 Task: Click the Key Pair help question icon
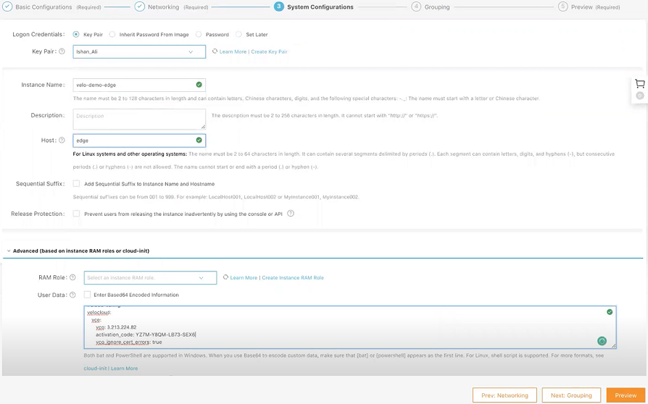coord(62,52)
